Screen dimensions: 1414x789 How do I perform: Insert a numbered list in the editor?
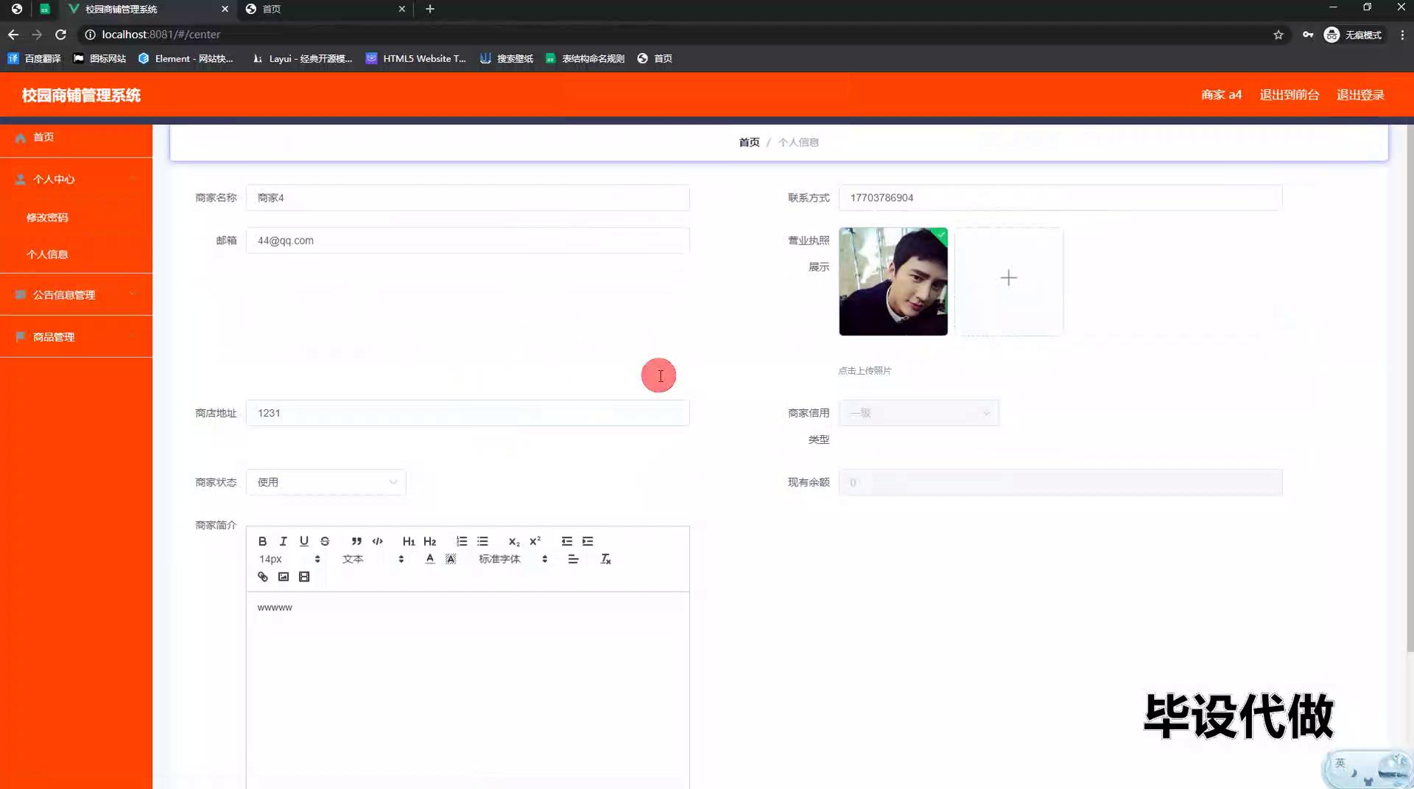point(461,541)
